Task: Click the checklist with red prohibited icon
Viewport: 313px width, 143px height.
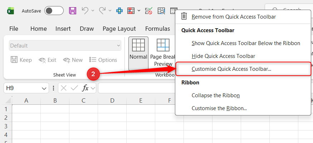Action: [x=149, y=11]
